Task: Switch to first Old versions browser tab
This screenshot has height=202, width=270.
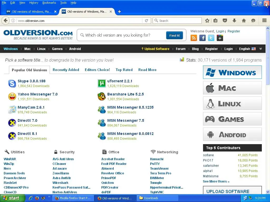Action: 31,12
